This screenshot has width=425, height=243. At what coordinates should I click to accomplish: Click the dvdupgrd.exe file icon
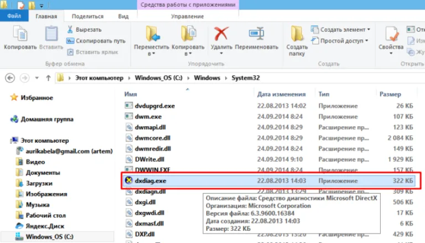[x=129, y=105]
